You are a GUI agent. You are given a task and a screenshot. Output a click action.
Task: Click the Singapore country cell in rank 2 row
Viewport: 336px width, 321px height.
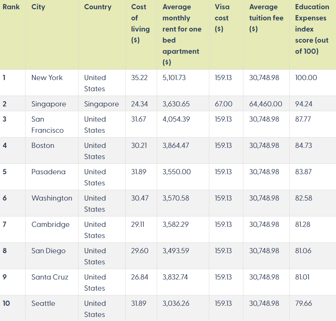pos(102,104)
